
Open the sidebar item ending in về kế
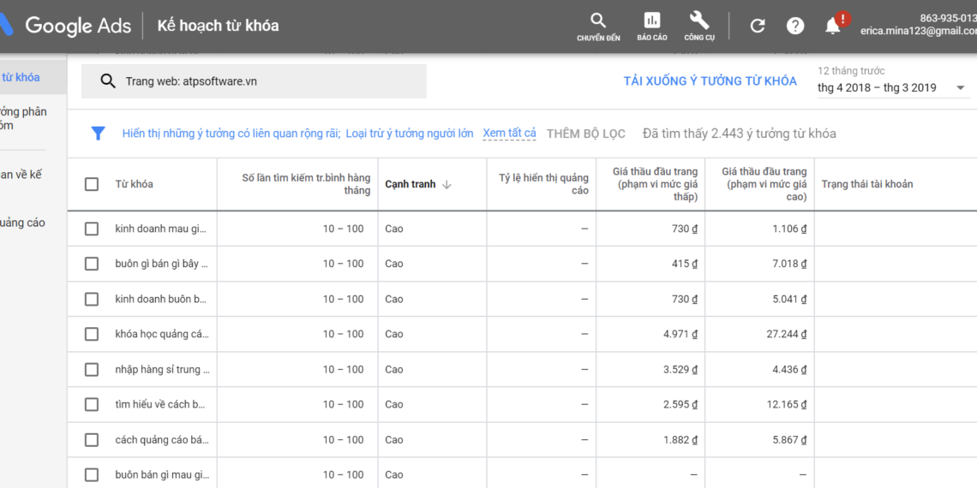(x=21, y=175)
